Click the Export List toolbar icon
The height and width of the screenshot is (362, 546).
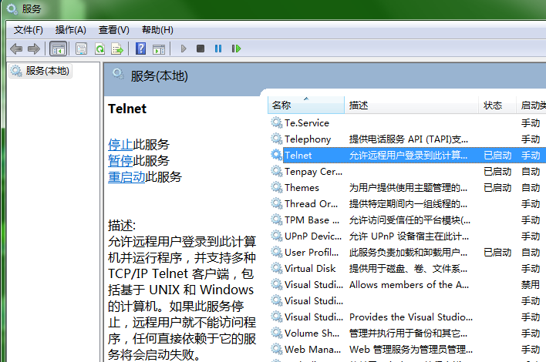pos(117,49)
